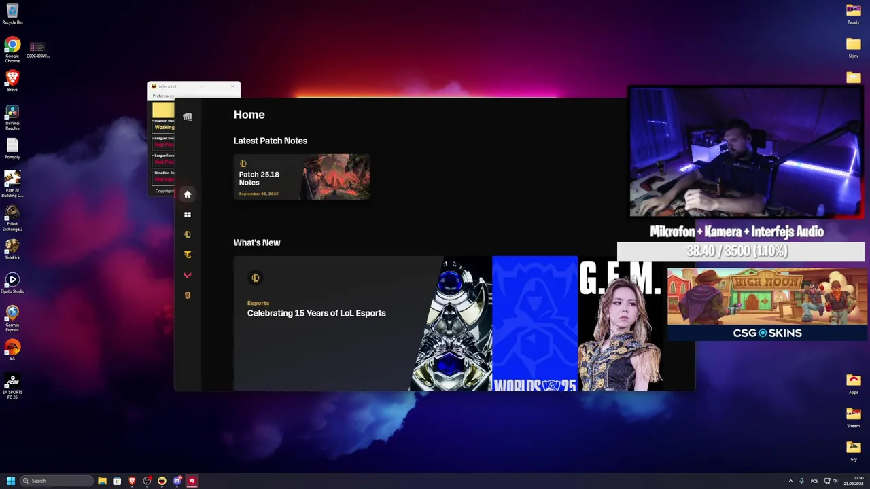This screenshot has width=870, height=489.
Task: Open the G00C4D9W file icon on the desktop
Action: click(x=37, y=50)
